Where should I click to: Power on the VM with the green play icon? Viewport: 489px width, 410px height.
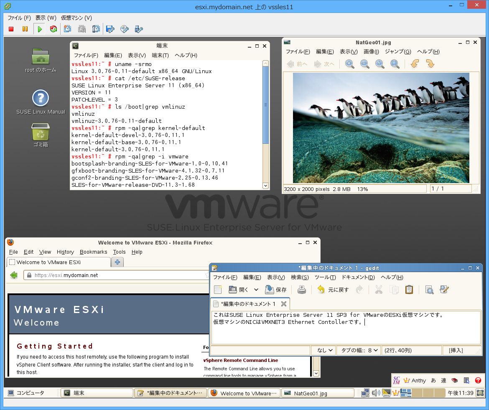click(x=40, y=29)
